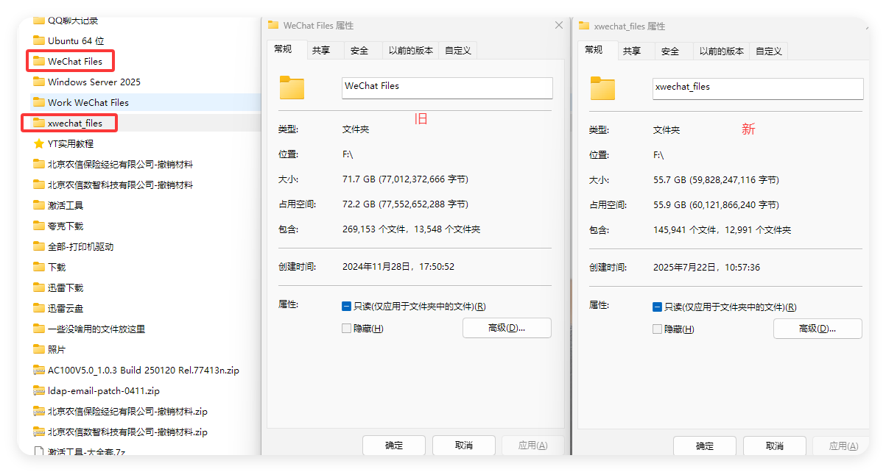Click the star icon of YT实用教程
Screen dimensions: 886x472
tap(39, 143)
